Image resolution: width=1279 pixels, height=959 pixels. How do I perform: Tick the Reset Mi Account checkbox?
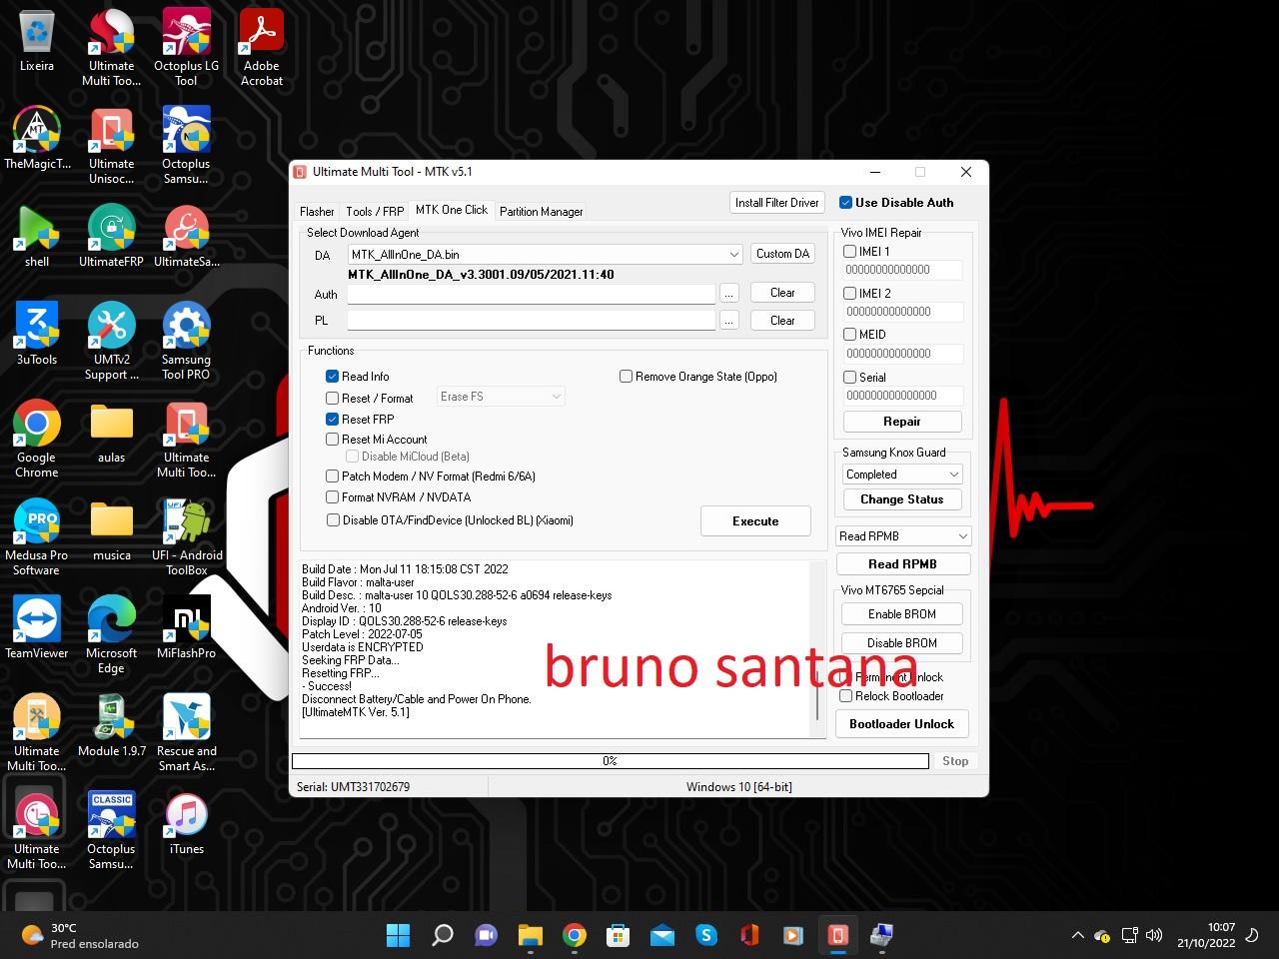coord(332,440)
